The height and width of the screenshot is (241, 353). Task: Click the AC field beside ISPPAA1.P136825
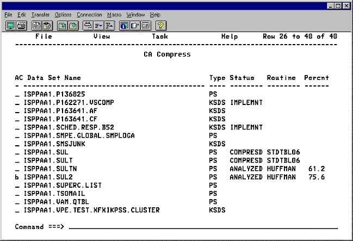tap(17, 94)
